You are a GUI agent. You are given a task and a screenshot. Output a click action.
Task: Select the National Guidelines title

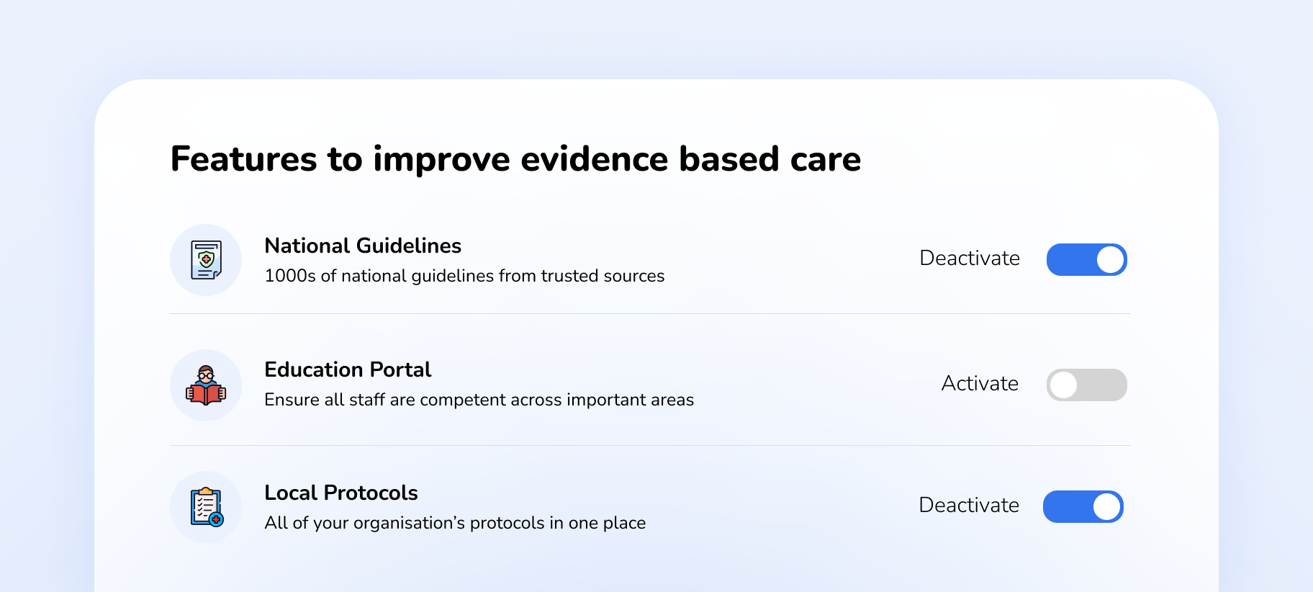(x=363, y=246)
